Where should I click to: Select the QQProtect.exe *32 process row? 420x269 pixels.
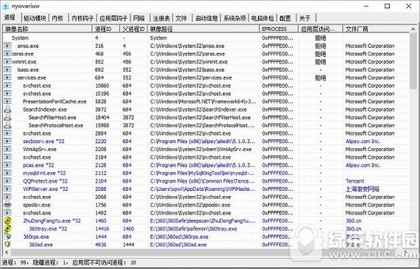click(206, 181)
